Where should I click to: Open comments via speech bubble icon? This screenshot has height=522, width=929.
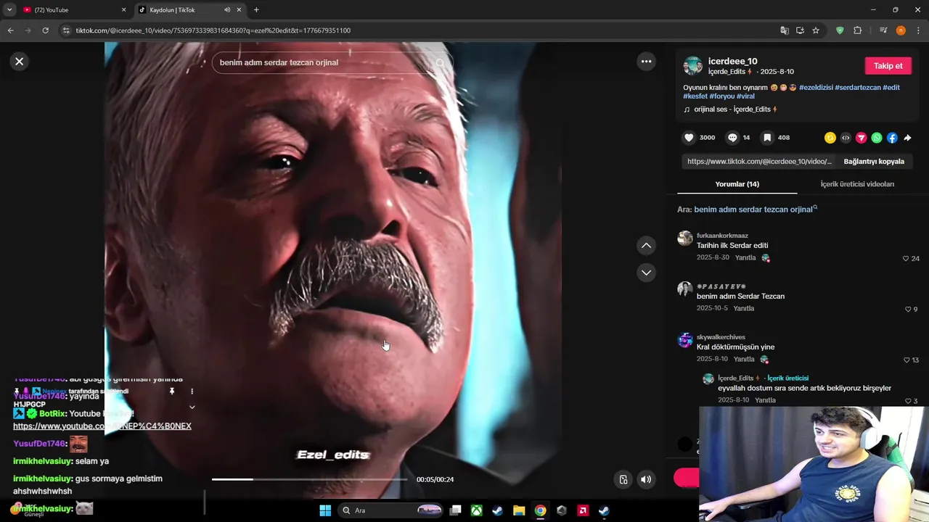pyautogui.click(x=732, y=138)
